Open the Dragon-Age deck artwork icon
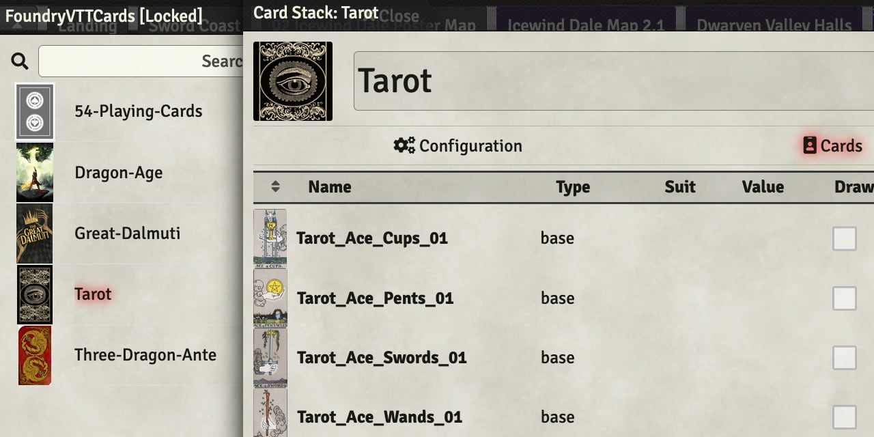The image size is (874, 437). coord(35,172)
